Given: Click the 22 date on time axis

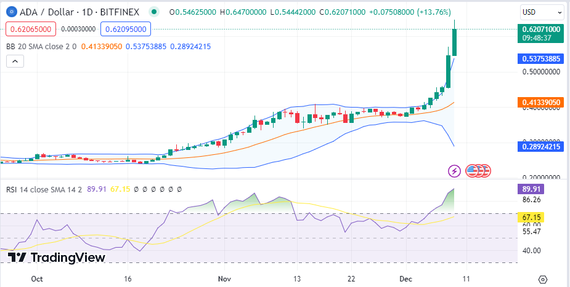Looking at the screenshot, I should coord(351,278).
